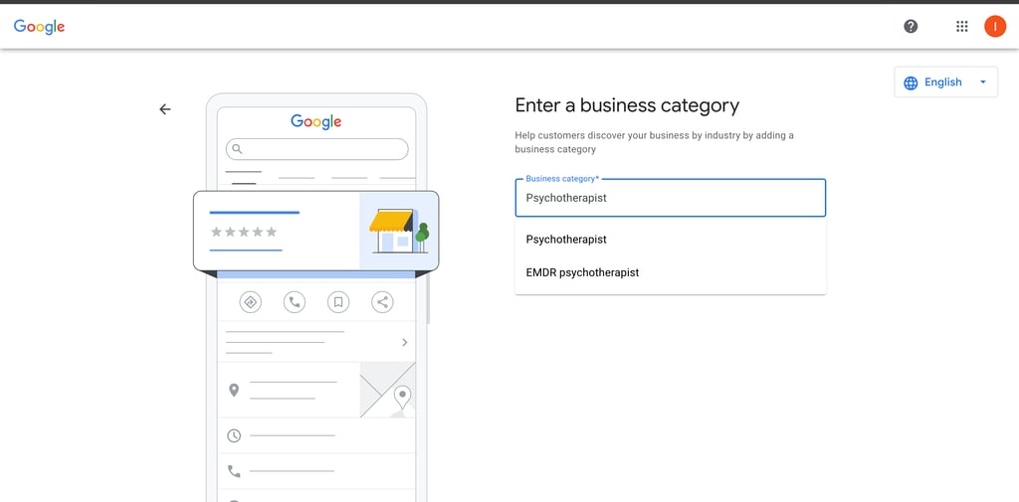Image resolution: width=1019 pixels, height=502 pixels.
Task: Click the bookmark save icon in the mockup
Action: coord(338,302)
